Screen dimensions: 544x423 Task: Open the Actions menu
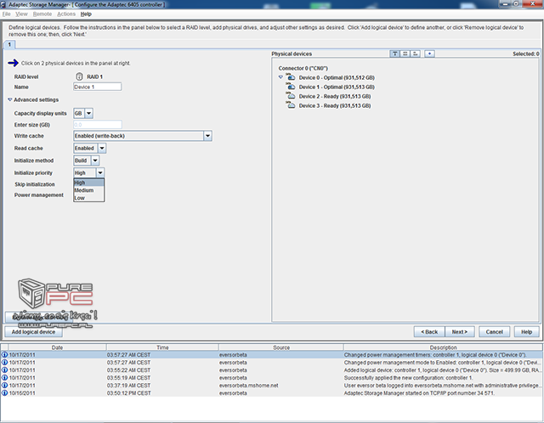point(66,14)
